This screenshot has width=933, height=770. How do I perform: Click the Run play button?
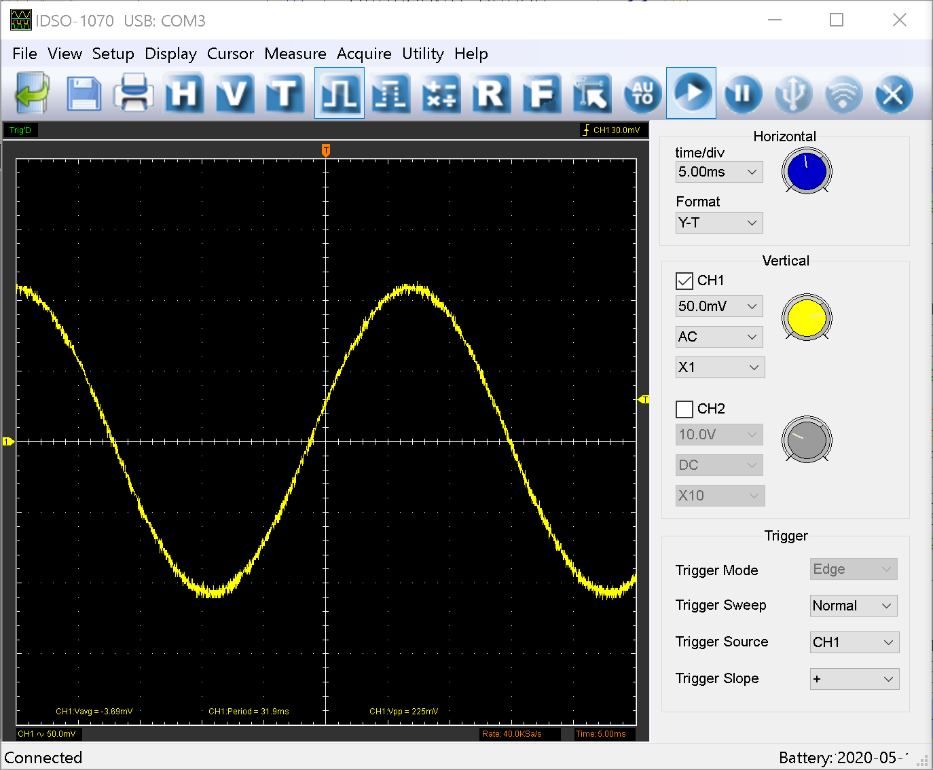691,93
